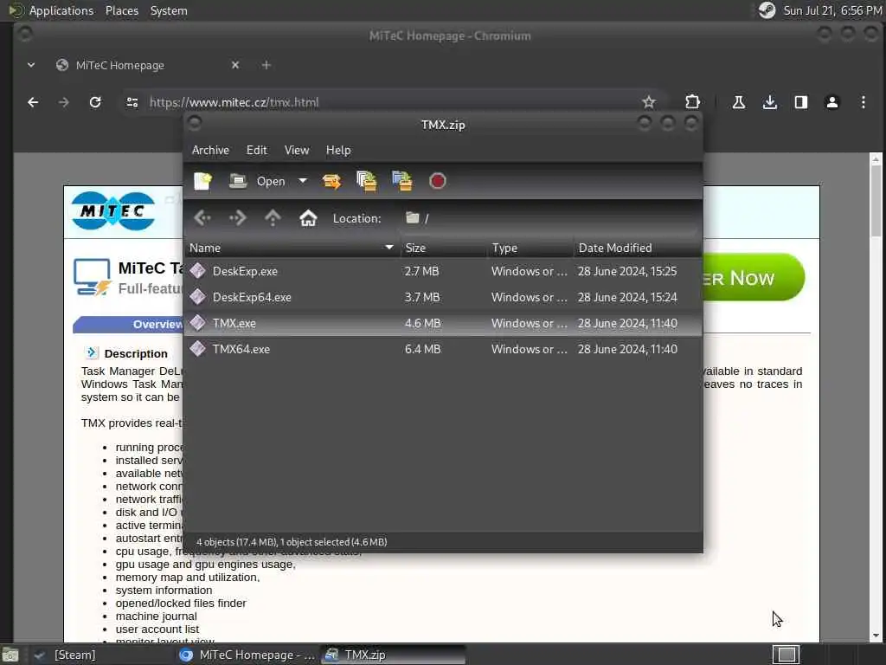The width and height of the screenshot is (886, 665).
Task: Click the TMX.zip taskbar entry
Action: point(394,655)
